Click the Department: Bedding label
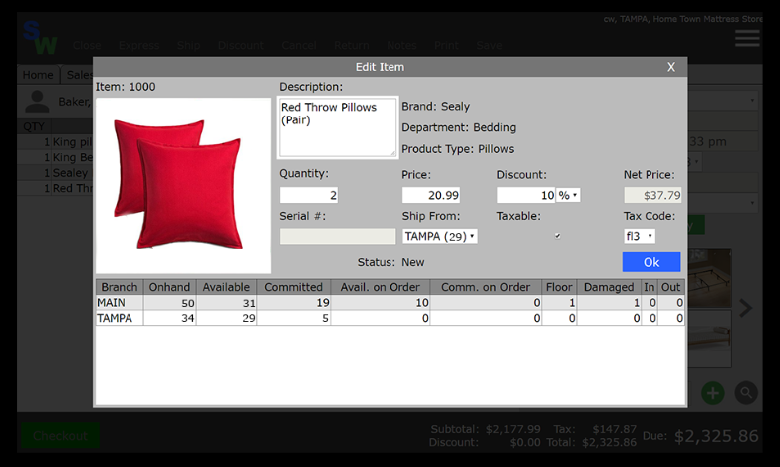780x467 pixels. tap(458, 127)
